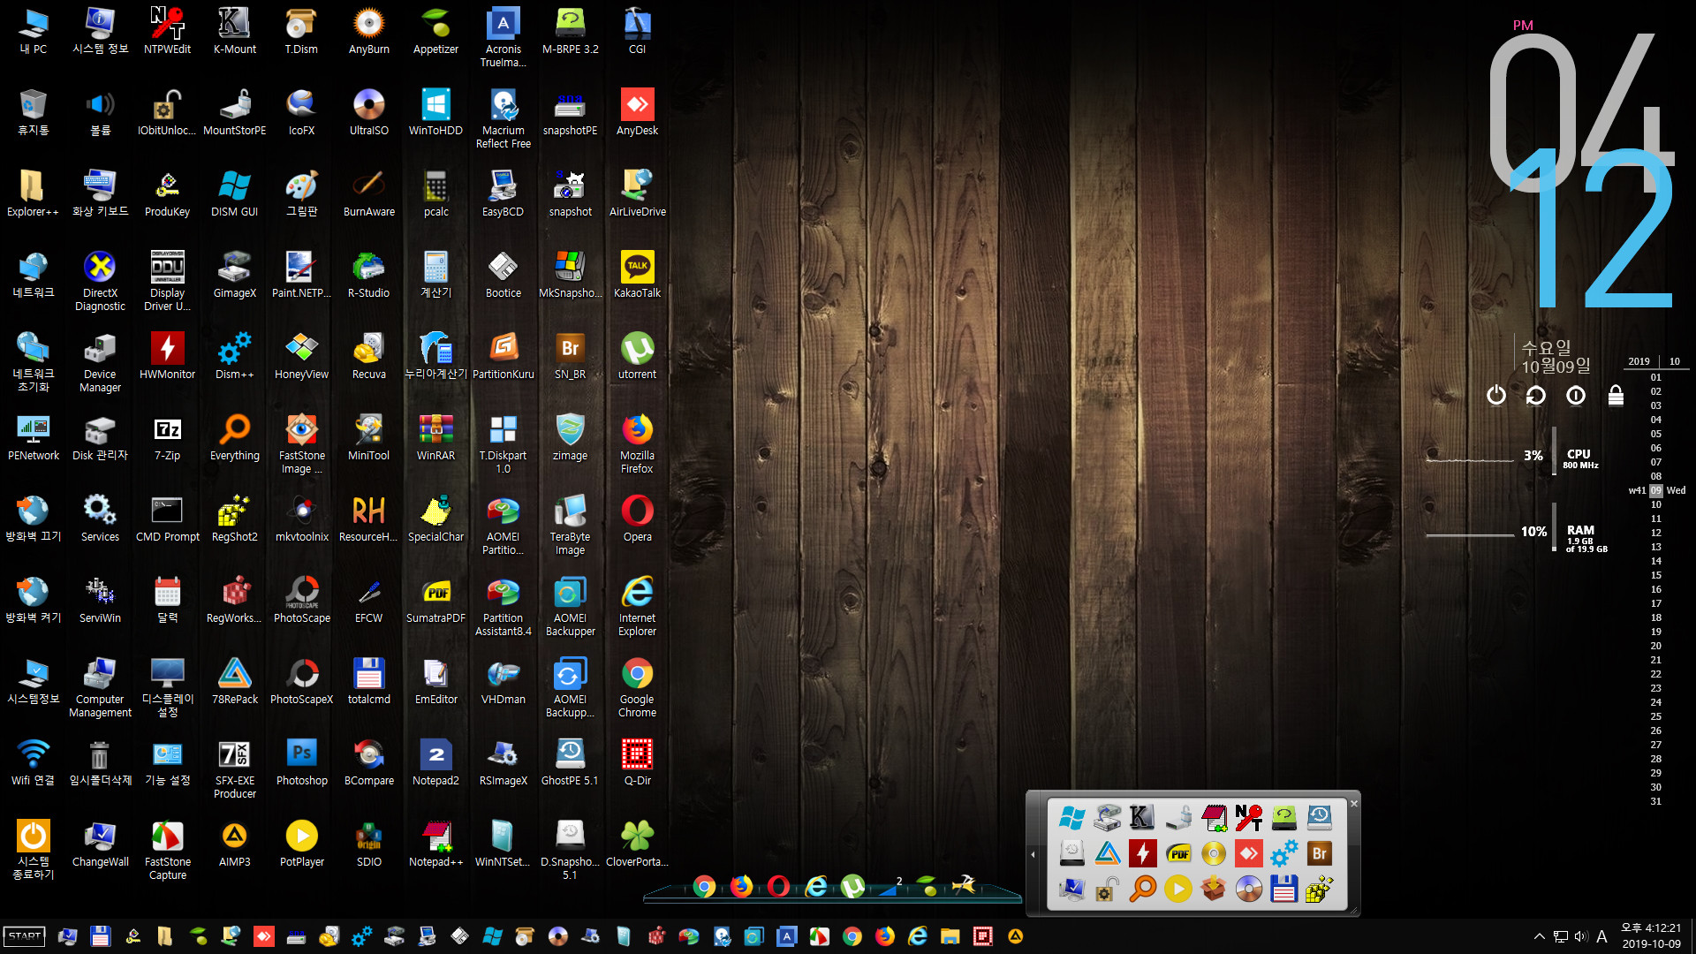Open CMD Prompt shortcut
1696x954 pixels.
(167, 519)
